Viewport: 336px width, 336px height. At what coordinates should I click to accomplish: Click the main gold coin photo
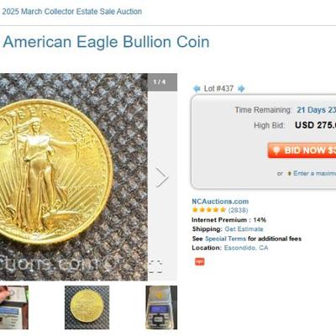point(74,177)
